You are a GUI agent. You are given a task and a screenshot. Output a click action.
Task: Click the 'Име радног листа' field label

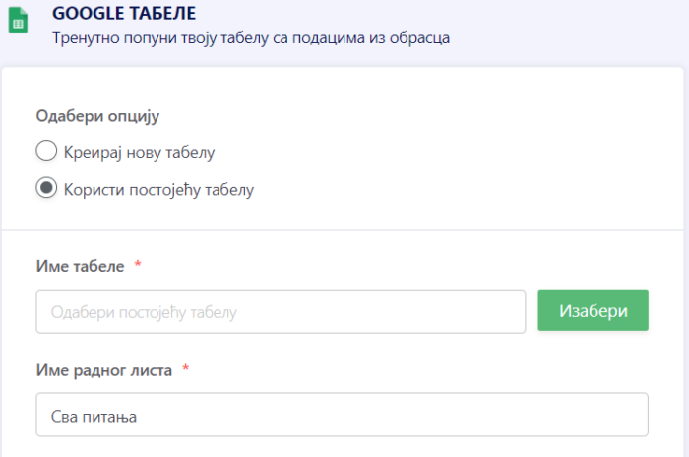[104, 370]
